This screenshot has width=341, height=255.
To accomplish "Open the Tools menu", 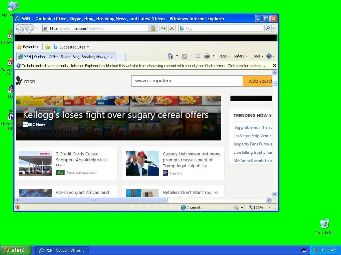I will [x=257, y=56].
